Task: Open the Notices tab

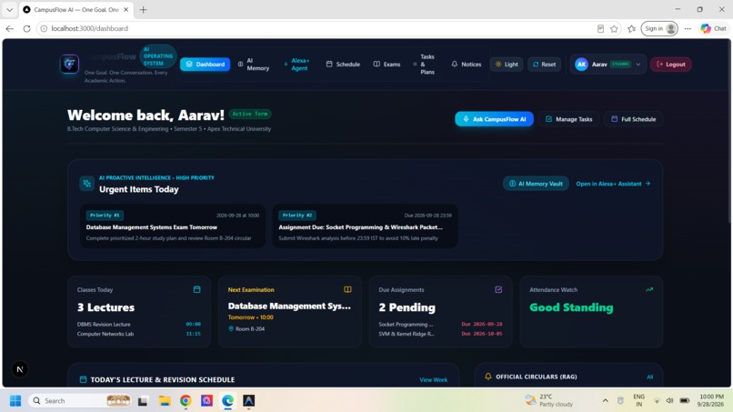Action: tap(466, 64)
